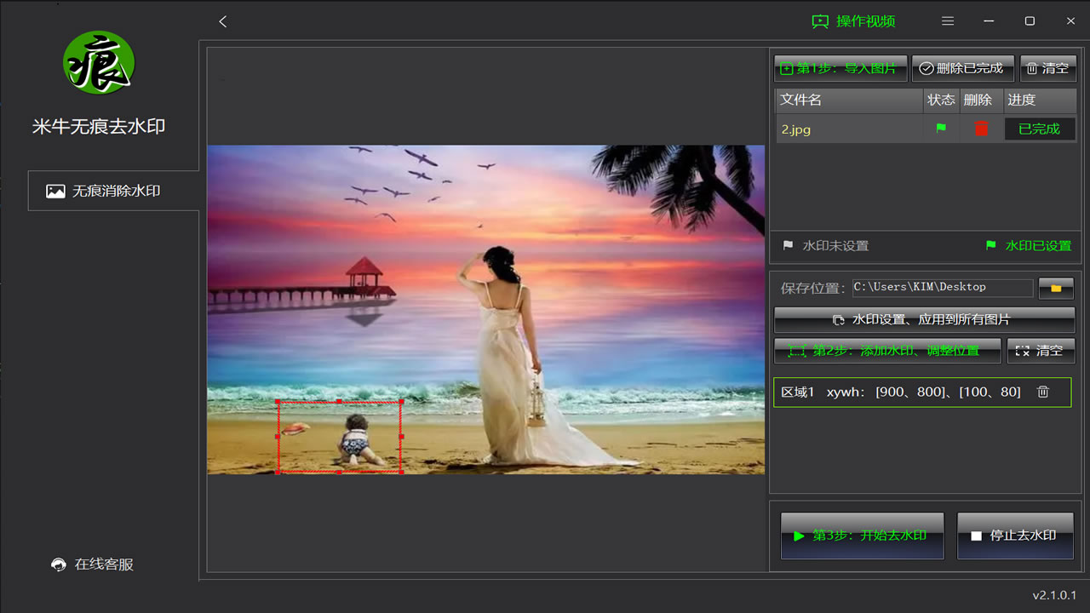Apply 水印设置、应用到所有图片
Image resolution: width=1090 pixels, height=613 pixels.
tap(924, 319)
